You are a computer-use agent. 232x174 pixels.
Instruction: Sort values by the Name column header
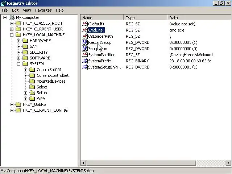[102, 18]
